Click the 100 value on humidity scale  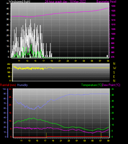click(x=4, y=89)
